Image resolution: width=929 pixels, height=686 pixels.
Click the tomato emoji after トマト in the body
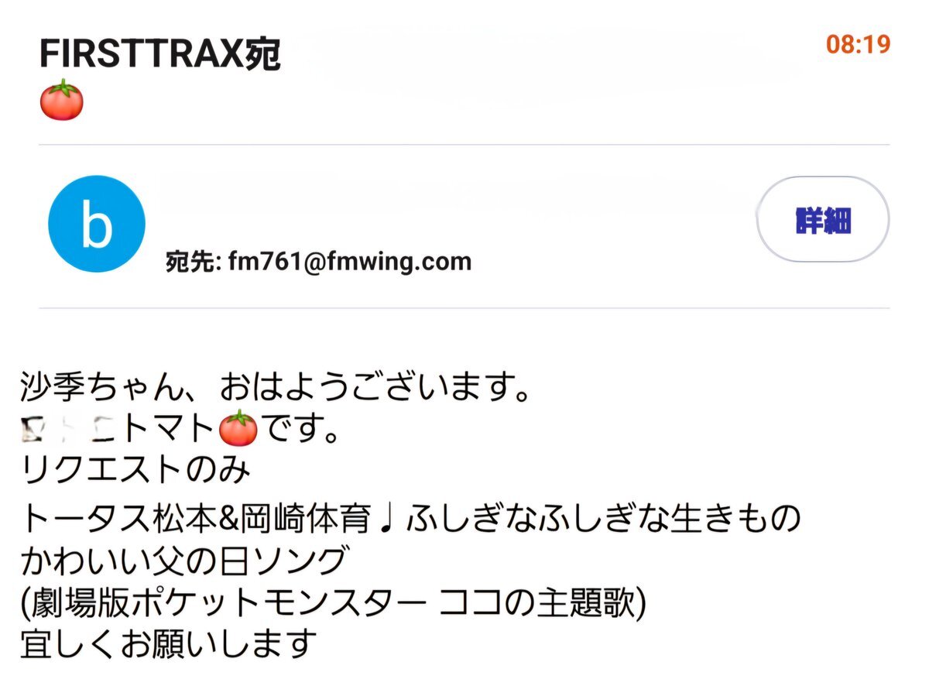coord(238,428)
